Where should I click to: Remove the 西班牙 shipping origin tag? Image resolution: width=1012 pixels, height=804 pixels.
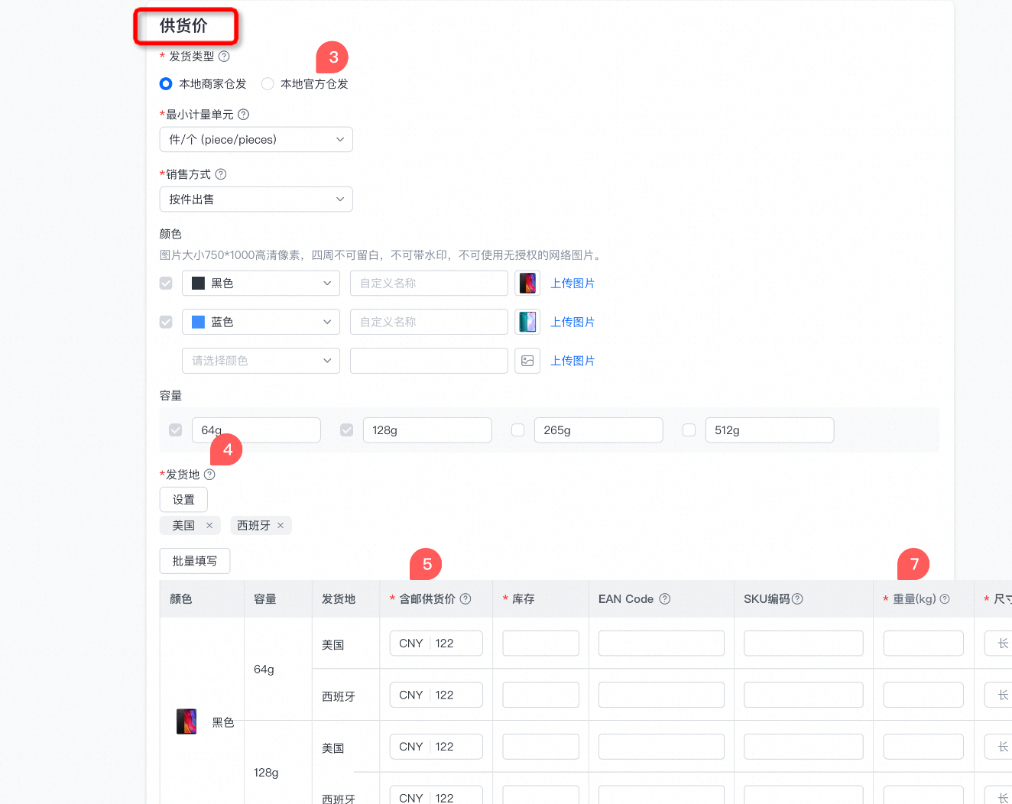(x=281, y=526)
